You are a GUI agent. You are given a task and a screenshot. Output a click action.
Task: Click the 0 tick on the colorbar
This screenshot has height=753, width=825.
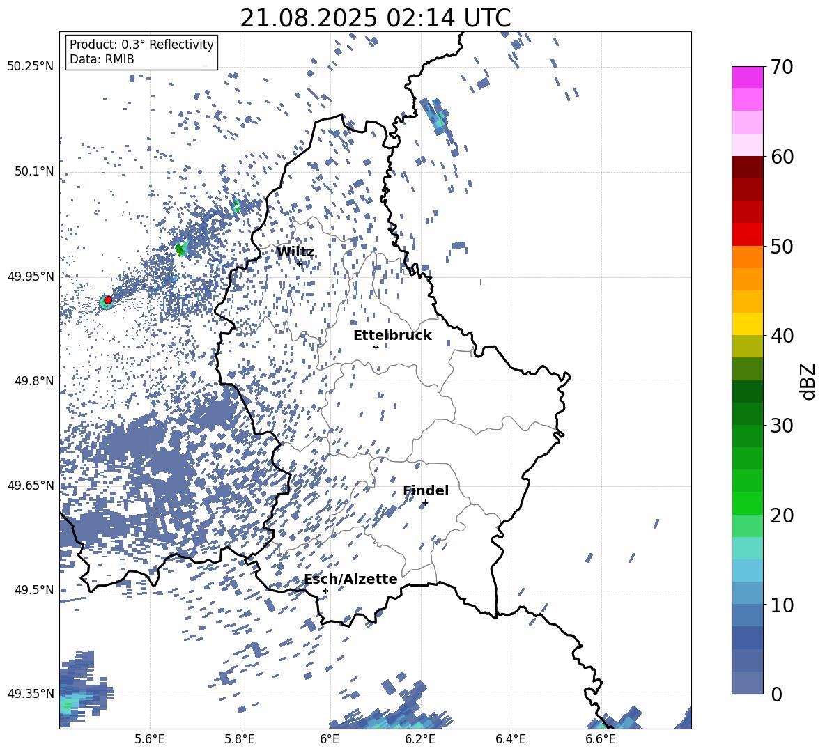click(x=776, y=694)
